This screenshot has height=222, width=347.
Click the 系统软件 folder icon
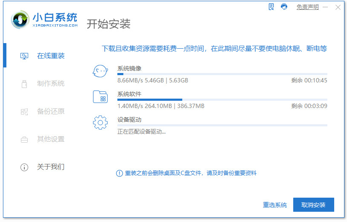[x=100, y=97]
